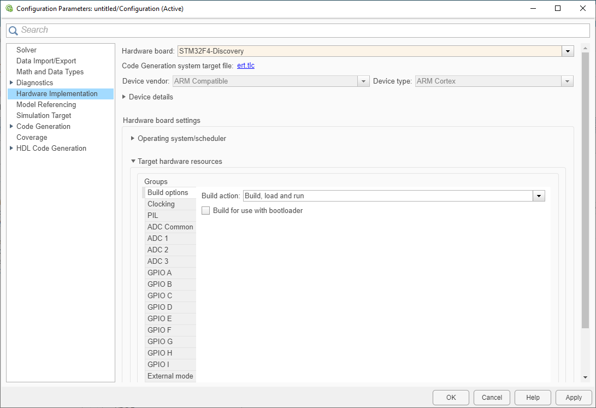Expand HDL Code Generation tree arrow

click(x=11, y=149)
